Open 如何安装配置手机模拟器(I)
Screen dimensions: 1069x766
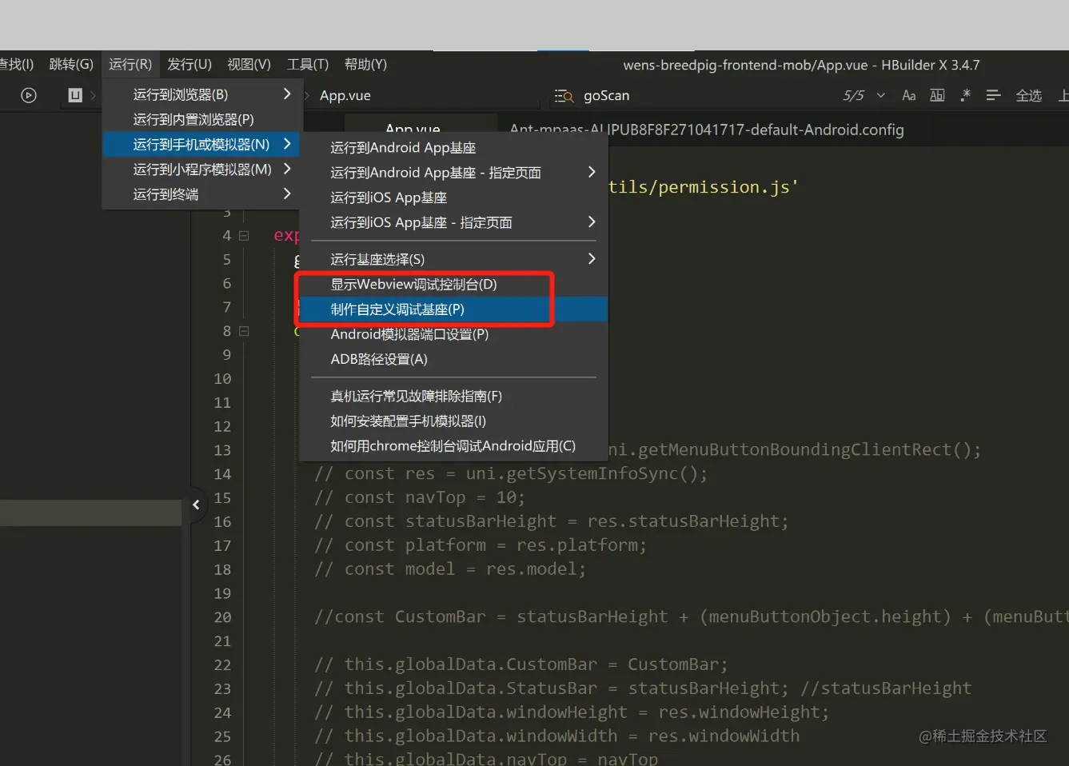click(x=453, y=421)
